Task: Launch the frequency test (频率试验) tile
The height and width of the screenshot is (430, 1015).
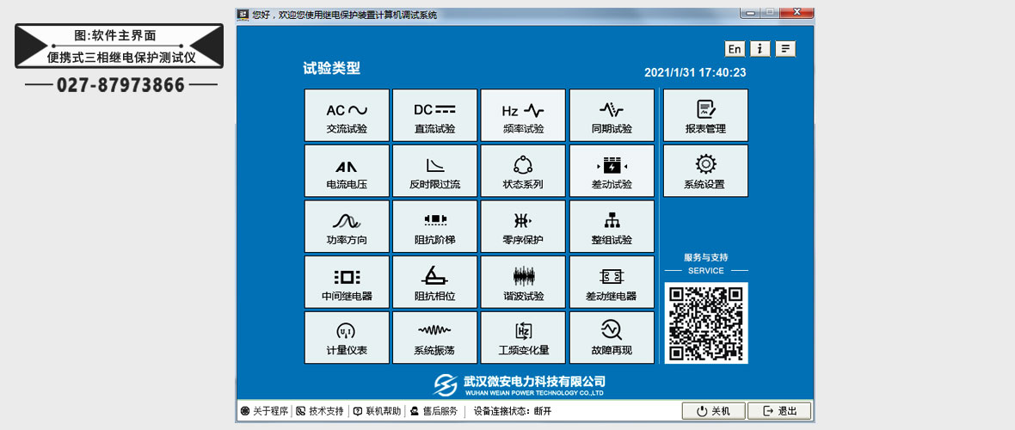Action: [x=523, y=115]
